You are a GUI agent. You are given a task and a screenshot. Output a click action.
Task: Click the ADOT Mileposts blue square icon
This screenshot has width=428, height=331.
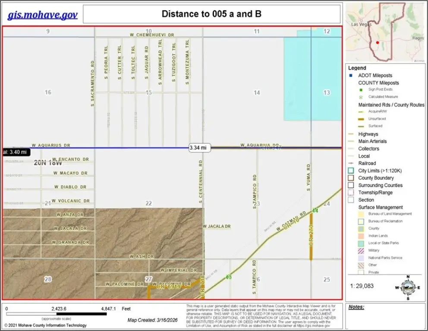(351, 76)
